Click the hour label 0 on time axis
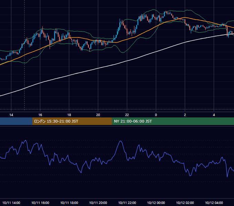The height and width of the screenshot is (206, 234). pyautogui.click(x=156, y=115)
